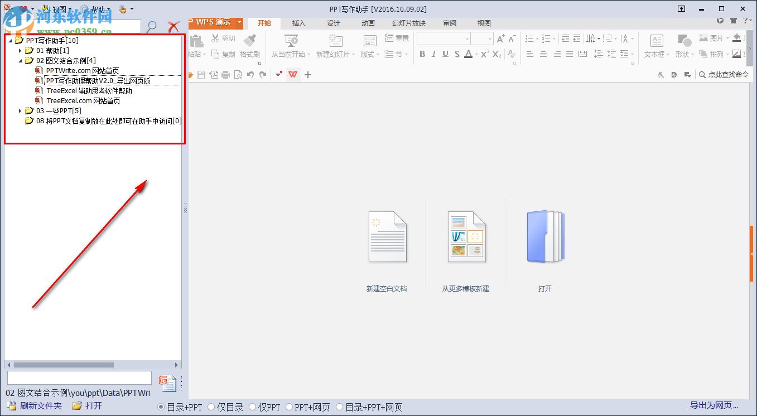Switch to the 设计 ribbon tab
757x416 pixels.
tap(334, 23)
